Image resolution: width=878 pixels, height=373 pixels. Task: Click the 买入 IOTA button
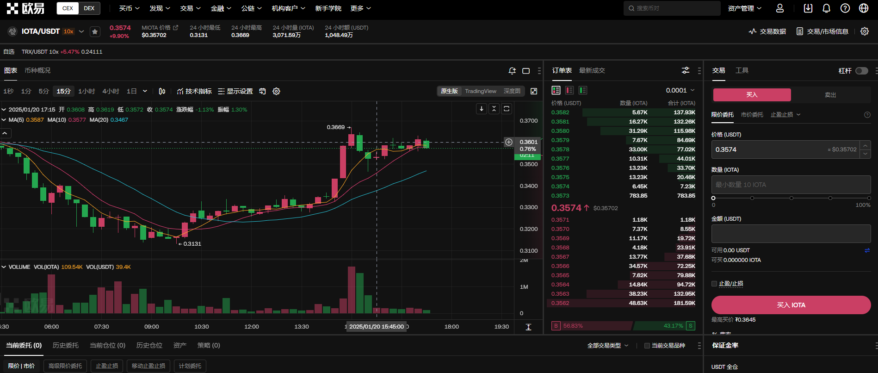[791, 305]
